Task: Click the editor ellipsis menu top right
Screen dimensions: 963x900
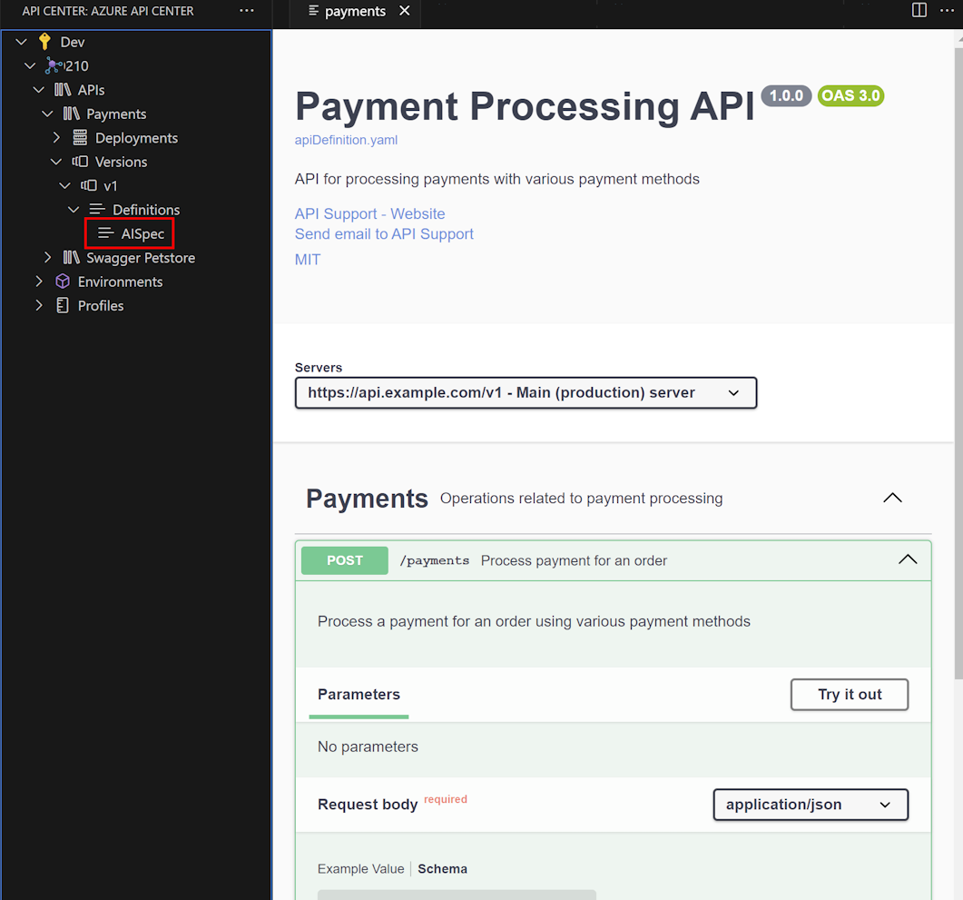Action: click(948, 9)
